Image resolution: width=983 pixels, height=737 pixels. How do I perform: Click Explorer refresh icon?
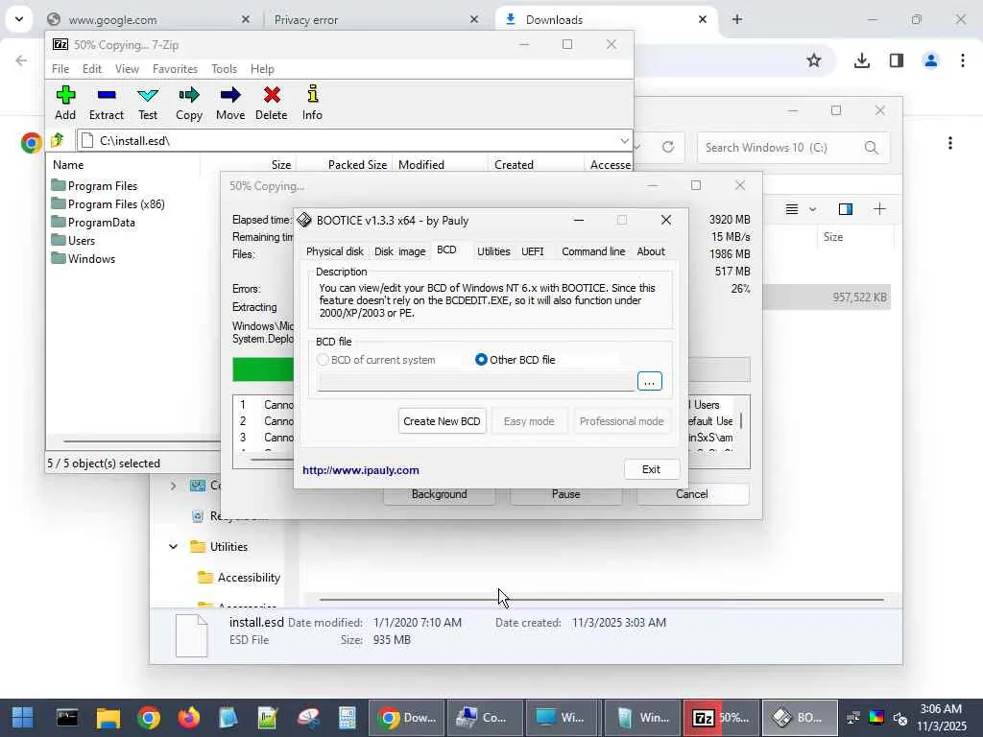[668, 147]
